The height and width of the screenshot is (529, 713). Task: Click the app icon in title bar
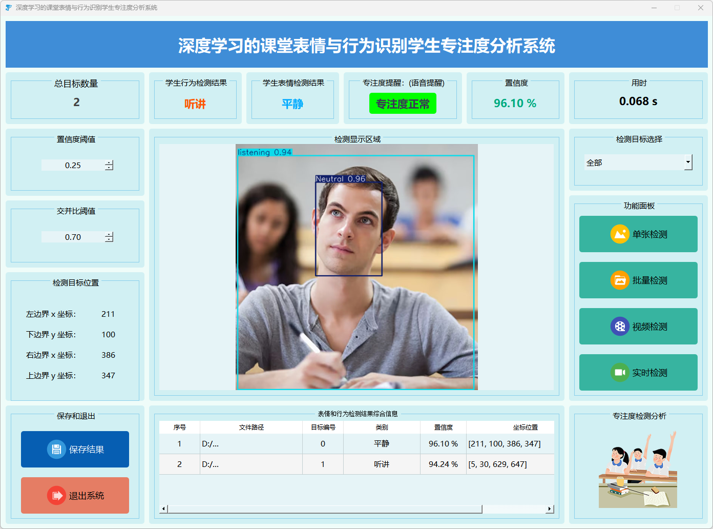(x=8, y=8)
